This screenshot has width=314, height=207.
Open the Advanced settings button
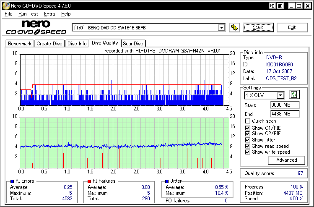(x=287, y=160)
